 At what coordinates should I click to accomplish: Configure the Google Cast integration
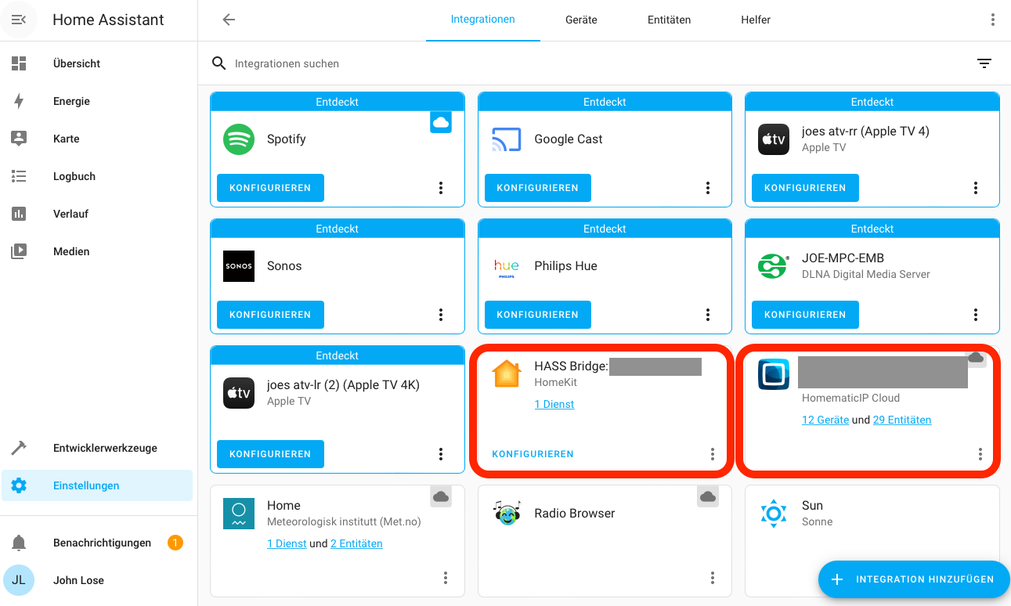pyautogui.click(x=537, y=188)
